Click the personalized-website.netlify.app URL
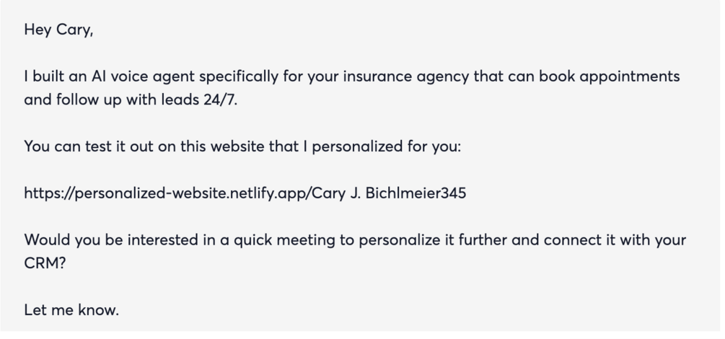The image size is (725, 339). click(245, 193)
